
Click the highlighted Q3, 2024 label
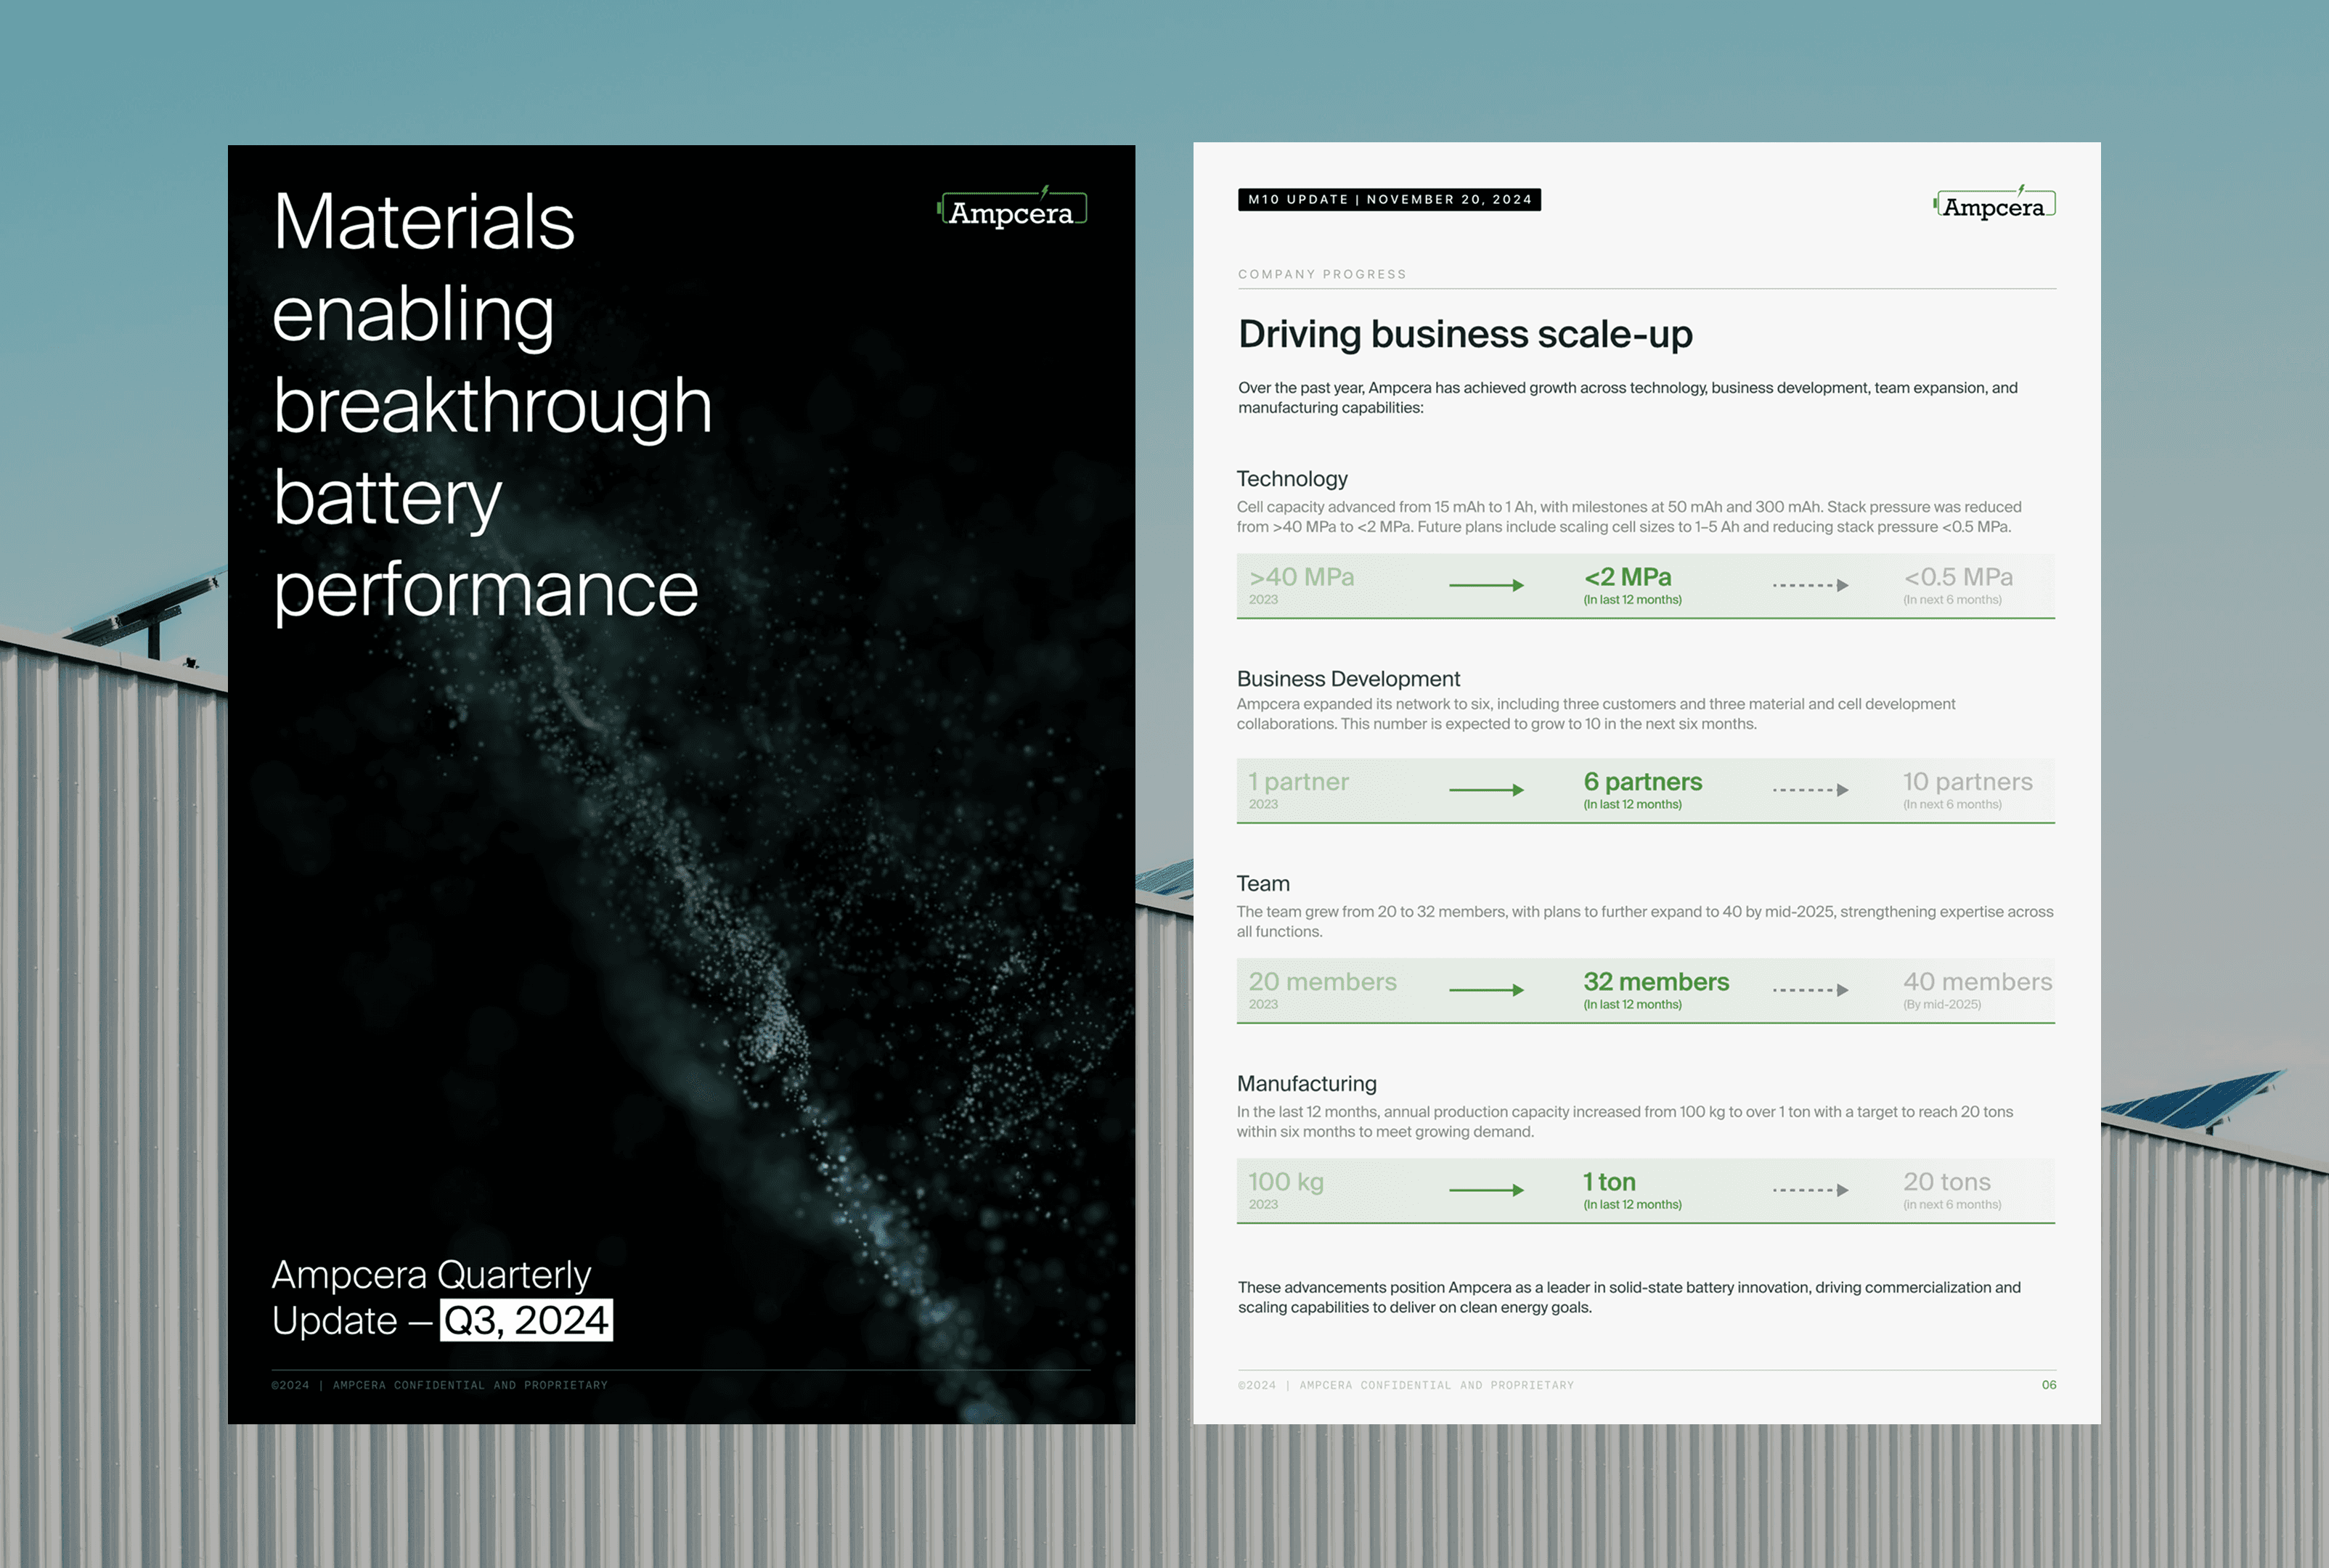526,1320
